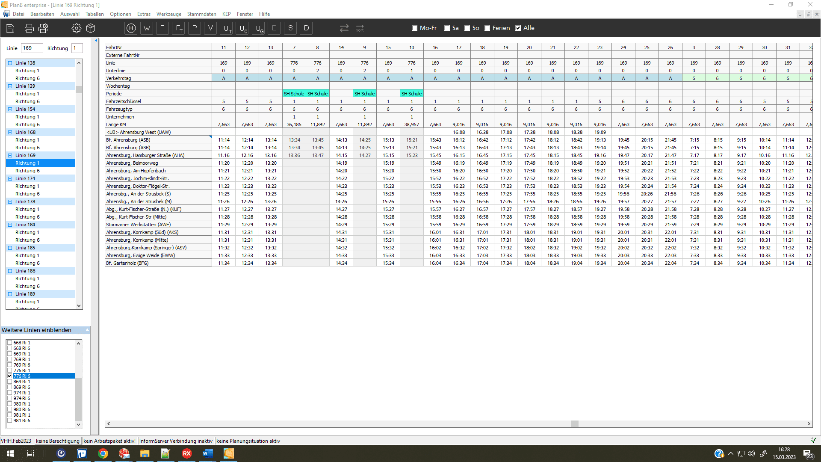This screenshot has width=821, height=462.
Task: Toggle the Ferien checkbox
Action: (x=487, y=28)
